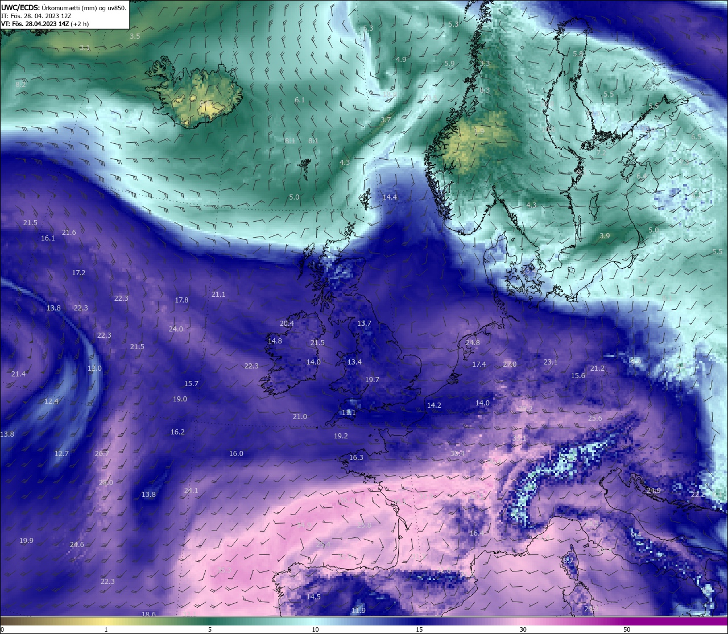Click the 3.1 value label
This screenshot has height=634, width=728.
click(85, 48)
